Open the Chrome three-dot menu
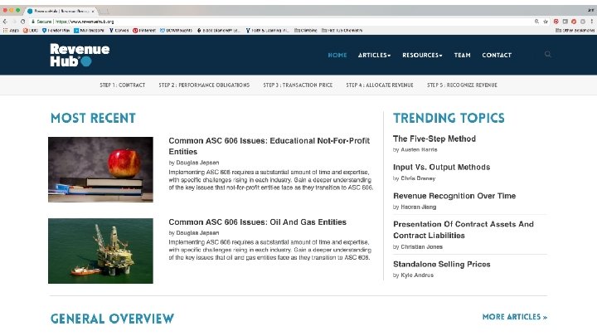 [592, 22]
